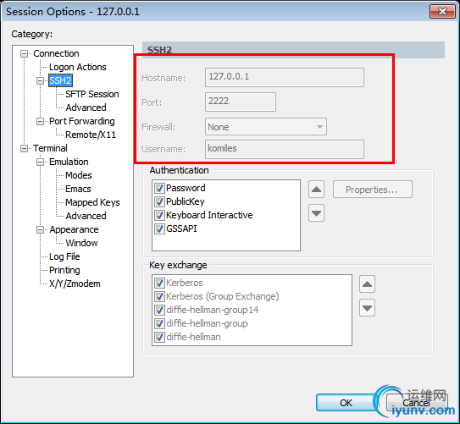Viewport: 460px width, 424px height.
Task: Toggle the diffie-hellman checkbox
Action: point(159,337)
